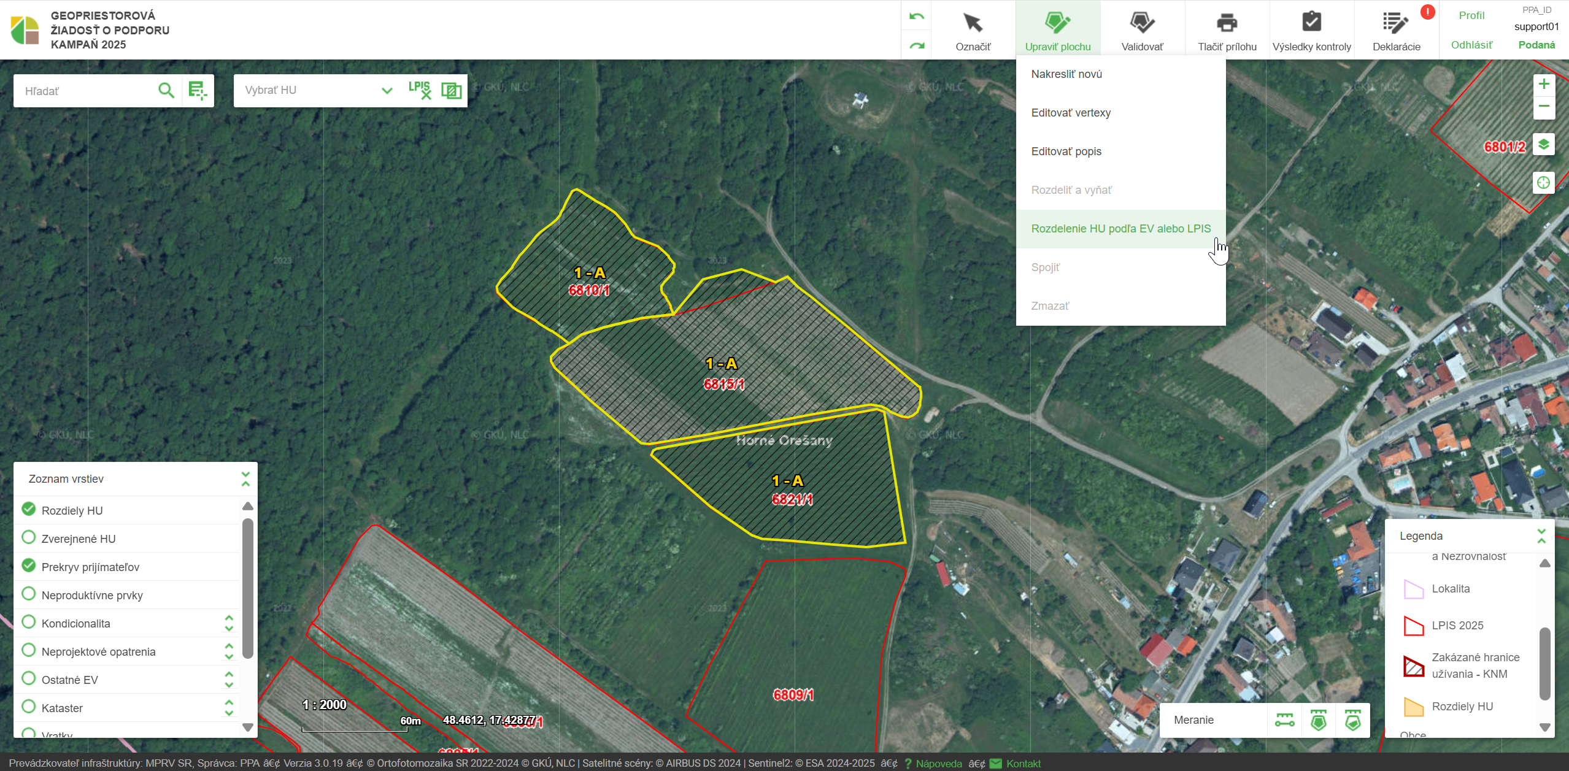This screenshot has height=771, width=1569.
Task: Open the Validovať tool
Action: pos(1141,31)
